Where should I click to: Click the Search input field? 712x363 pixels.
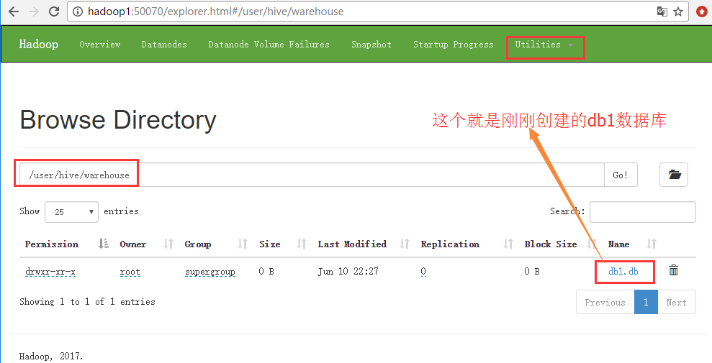[x=642, y=211]
